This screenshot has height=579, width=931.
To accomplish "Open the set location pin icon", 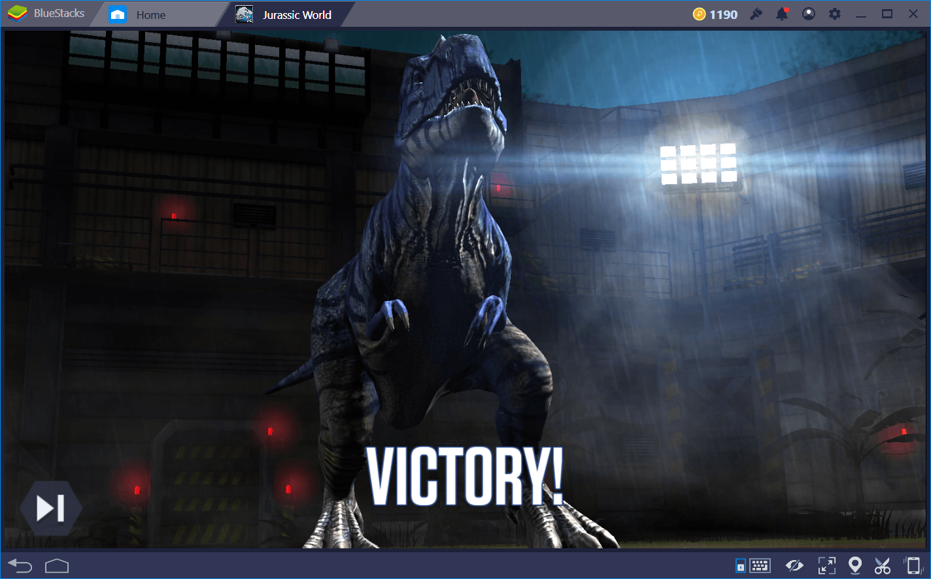I will pyautogui.click(x=855, y=565).
